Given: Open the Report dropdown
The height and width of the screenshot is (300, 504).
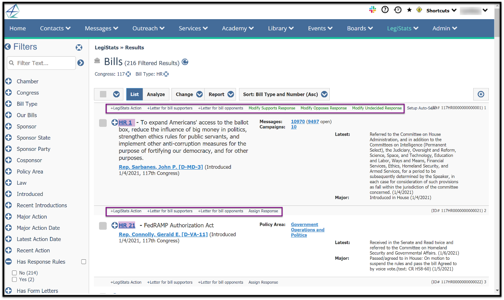Looking at the screenshot, I should tap(220, 94).
